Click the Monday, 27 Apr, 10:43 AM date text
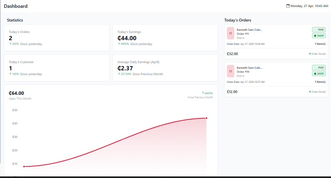The height and width of the screenshot is (178, 331). 309,6
